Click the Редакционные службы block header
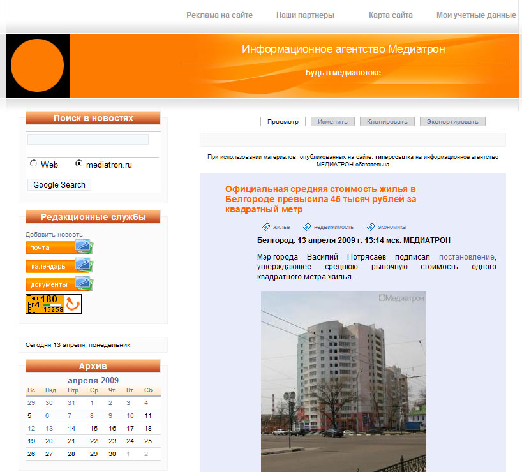The height and width of the screenshot is (472, 522). click(93, 217)
